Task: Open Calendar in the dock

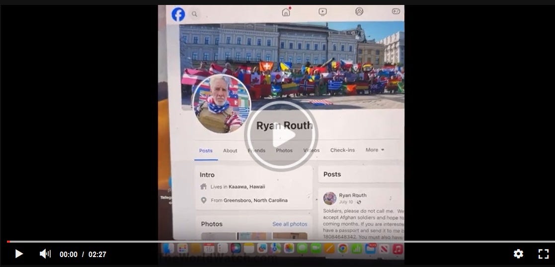Action: pyautogui.click(x=209, y=248)
